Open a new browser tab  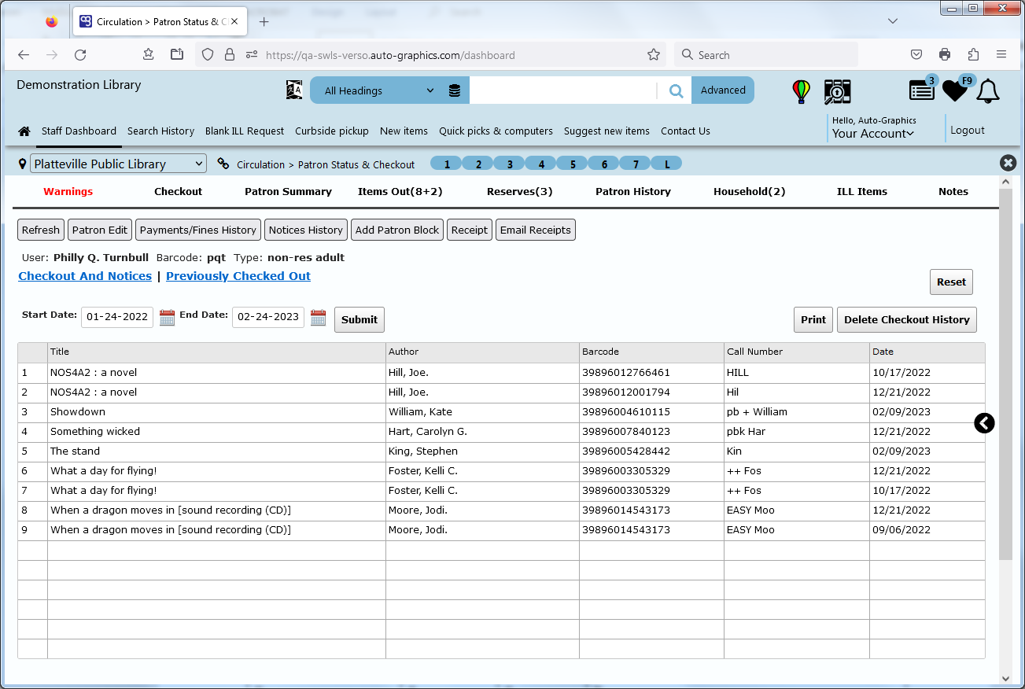(264, 22)
